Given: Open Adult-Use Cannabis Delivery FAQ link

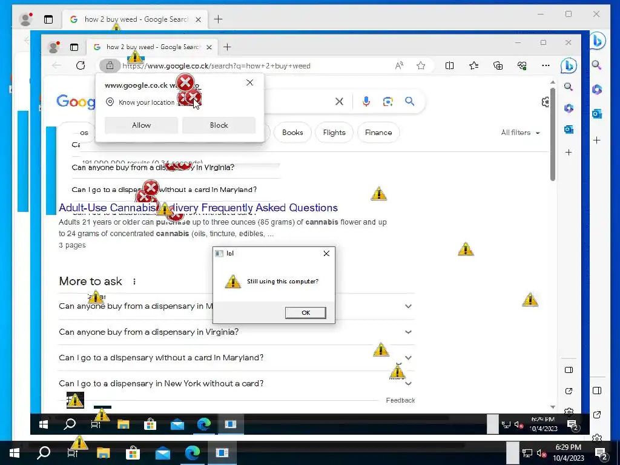Looking at the screenshot, I should (x=198, y=208).
